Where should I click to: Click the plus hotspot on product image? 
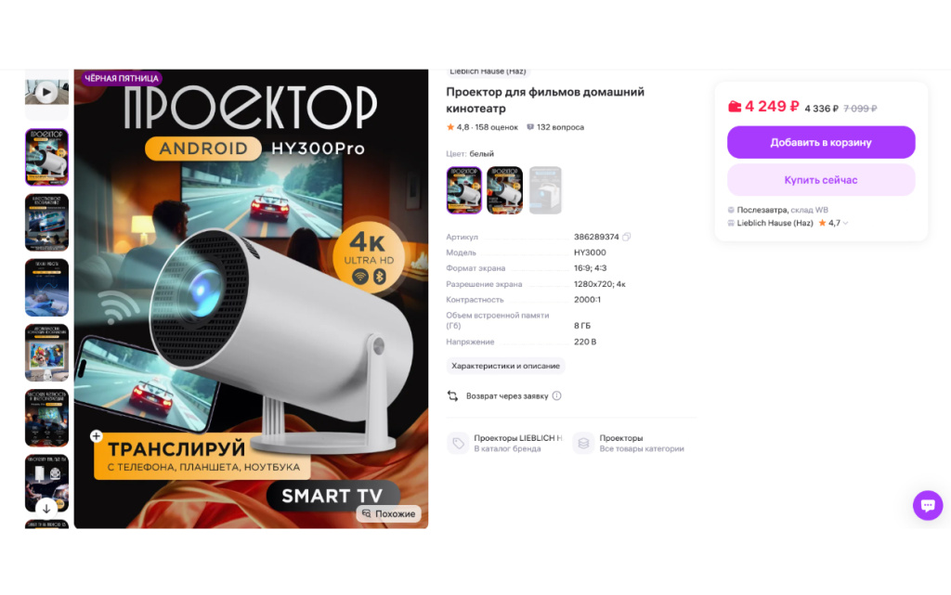click(96, 435)
